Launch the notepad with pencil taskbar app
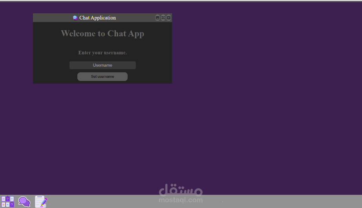The height and width of the screenshot is (208, 362). (41, 202)
